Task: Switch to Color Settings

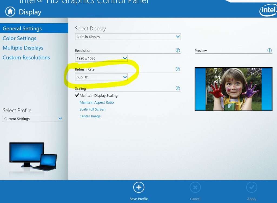Action: click(x=19, y=38)
